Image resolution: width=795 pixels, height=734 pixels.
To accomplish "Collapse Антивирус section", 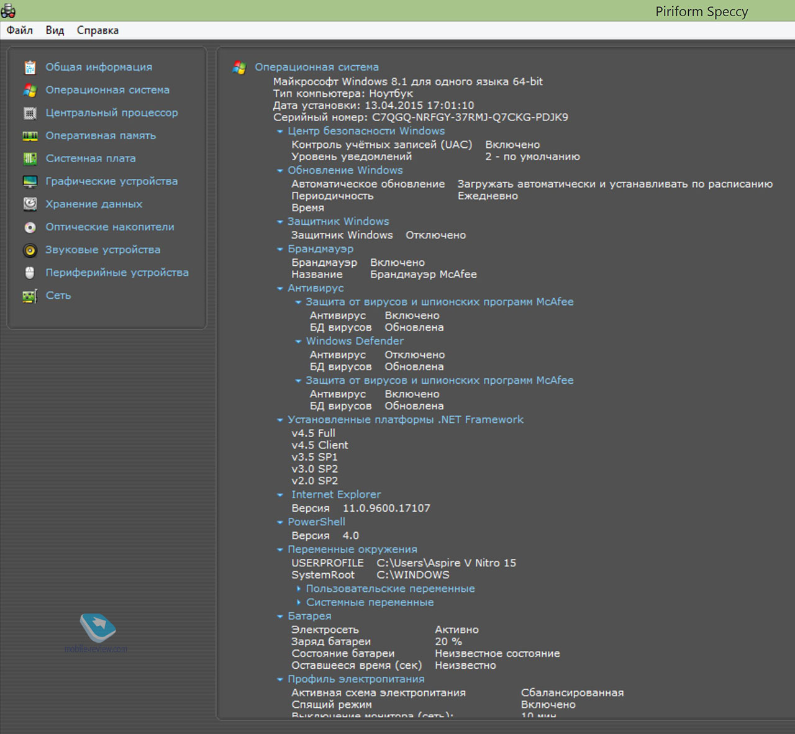I will [x=280, y=289].
